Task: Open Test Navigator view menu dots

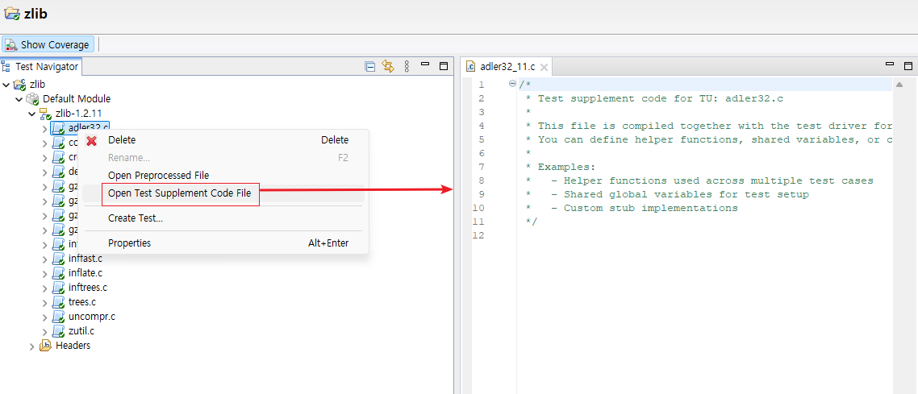Action: (x=407, y=66)
